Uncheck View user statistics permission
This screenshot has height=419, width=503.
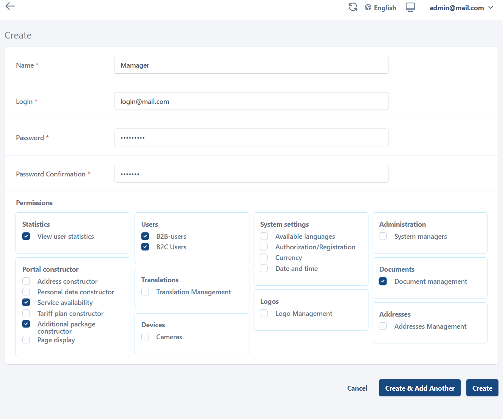pyautogui.click(x=26, y=237)
